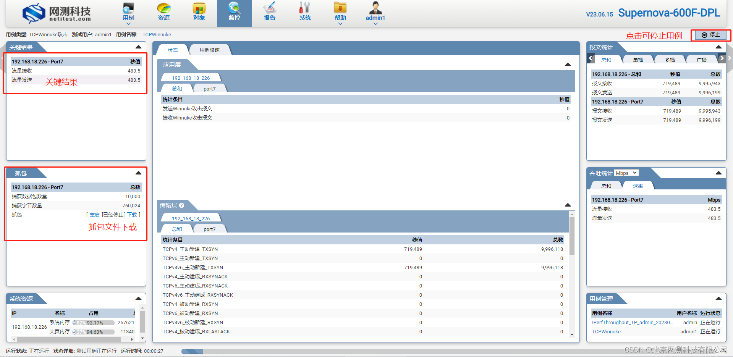Select 吞吐统计 速率 tab

tap(638, 186)
